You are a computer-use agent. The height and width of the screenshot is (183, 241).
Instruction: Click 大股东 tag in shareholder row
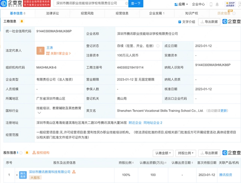[x=35, y=178]
